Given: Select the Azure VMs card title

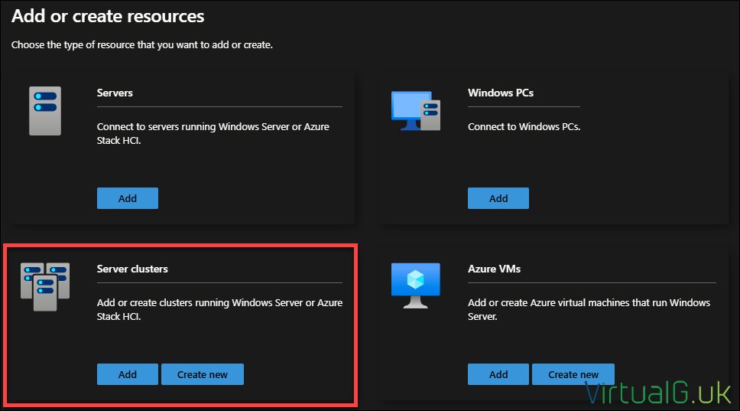Looking at the screenshot, I should (x=494, y=269).
